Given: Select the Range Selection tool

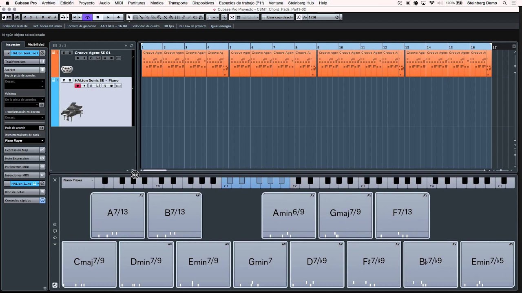Looking at the screenshot, I should point(135,17).
